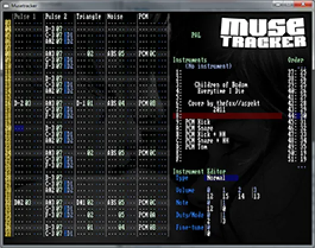Click the Cover by thefox//aspekt line
Screen dimensions: 315x248
click(224, 103)
